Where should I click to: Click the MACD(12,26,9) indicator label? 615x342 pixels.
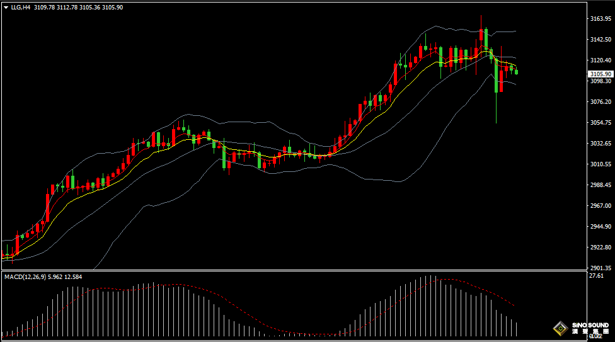(x=25, y=277)
